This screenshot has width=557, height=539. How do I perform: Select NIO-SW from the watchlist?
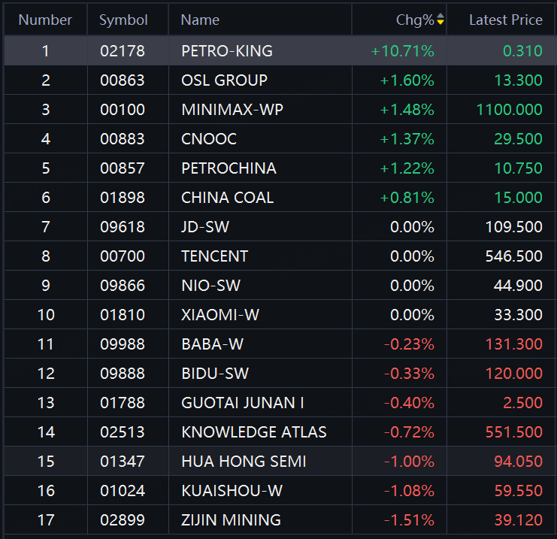pyautogui.click(x=210, y=286)
